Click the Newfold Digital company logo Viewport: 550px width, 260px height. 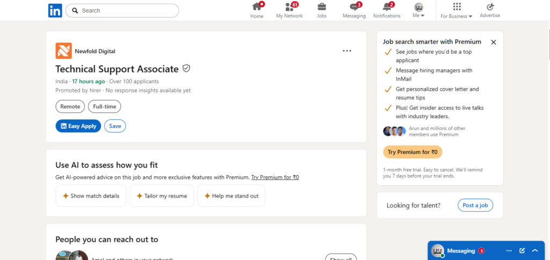63,51
